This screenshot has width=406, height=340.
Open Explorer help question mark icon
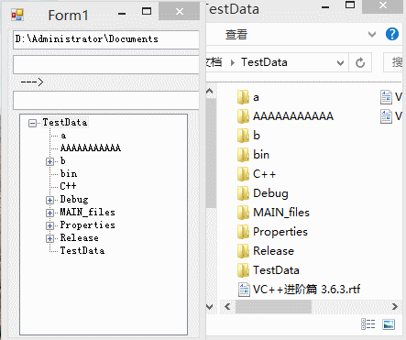(392, 34)
